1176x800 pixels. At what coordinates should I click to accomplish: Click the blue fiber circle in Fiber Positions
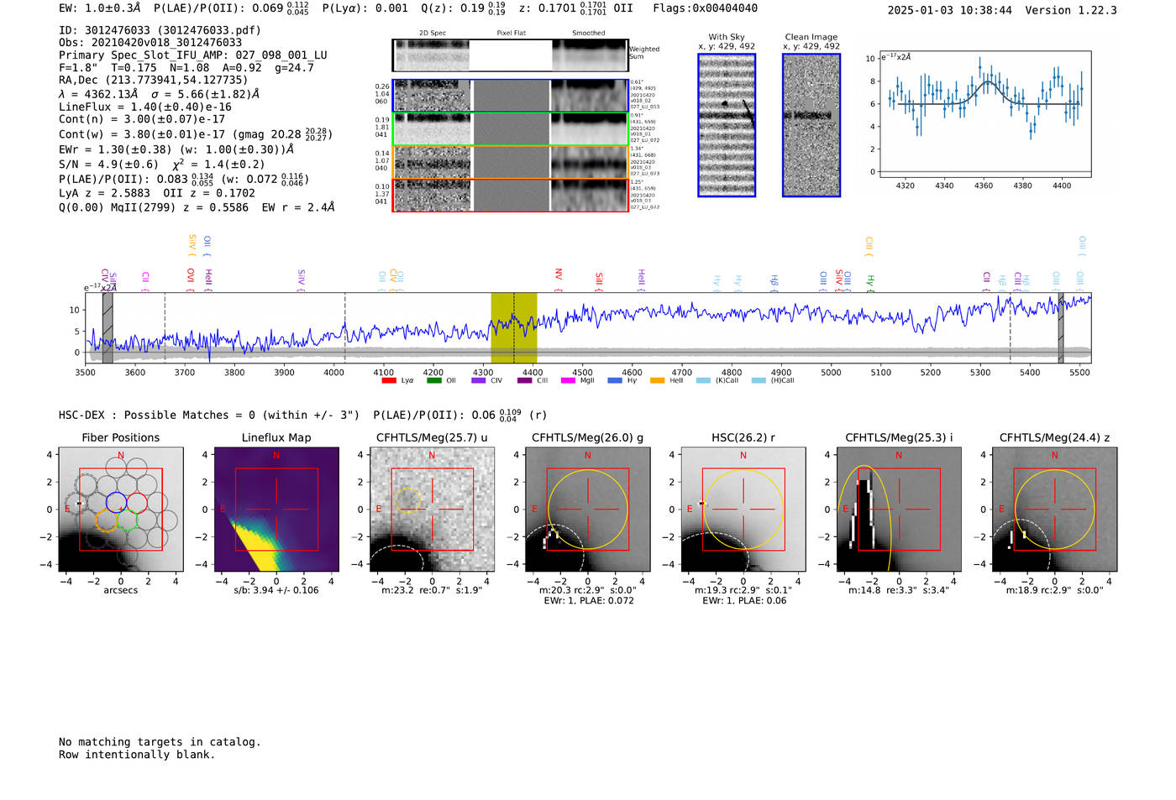(x=116, y=503)
